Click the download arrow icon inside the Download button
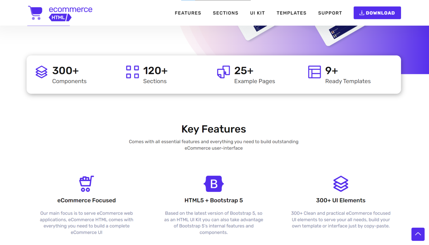The width and height of the screenshot is (429, 245). click(x=362, y=13)
